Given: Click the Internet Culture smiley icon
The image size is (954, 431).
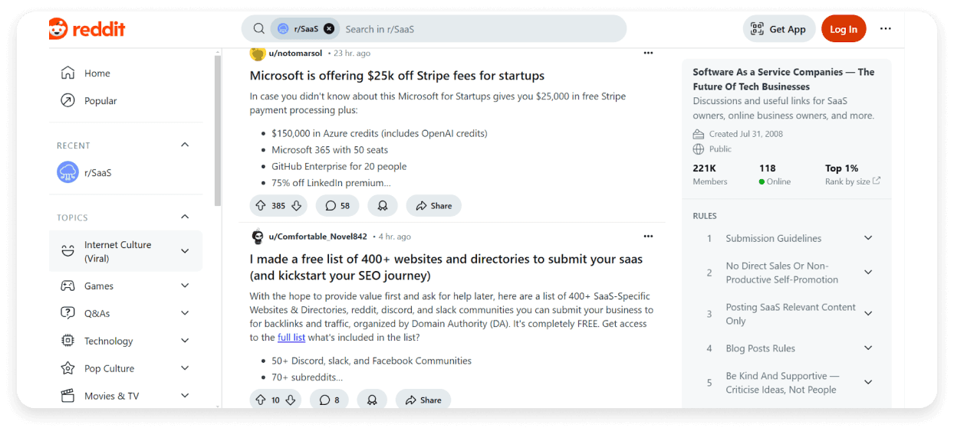Looking at the screenshot, I should click(67, 251).
